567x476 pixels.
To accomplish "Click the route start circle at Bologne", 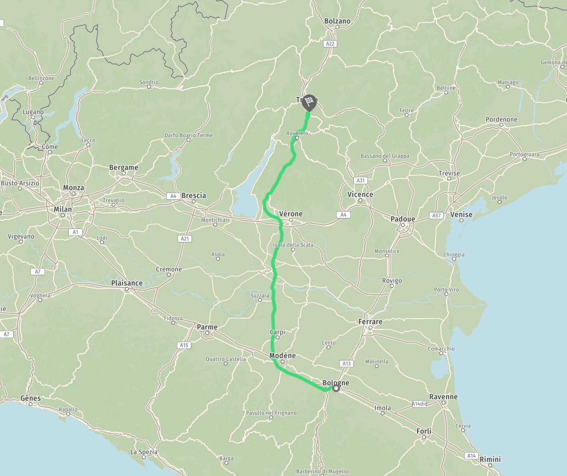I will tap(336, 388).
